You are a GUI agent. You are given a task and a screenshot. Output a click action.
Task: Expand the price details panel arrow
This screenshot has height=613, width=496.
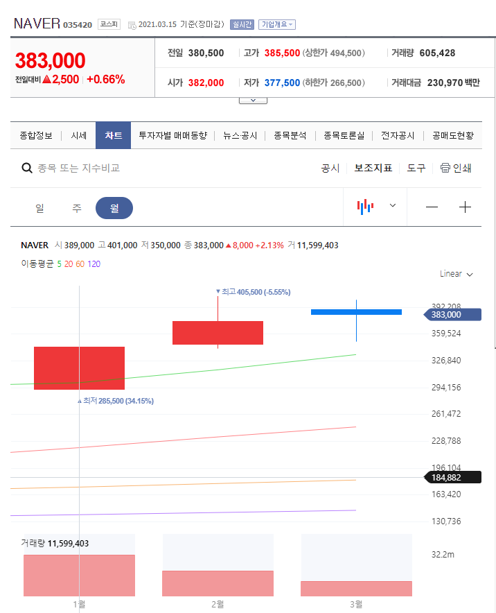(253, 101)
